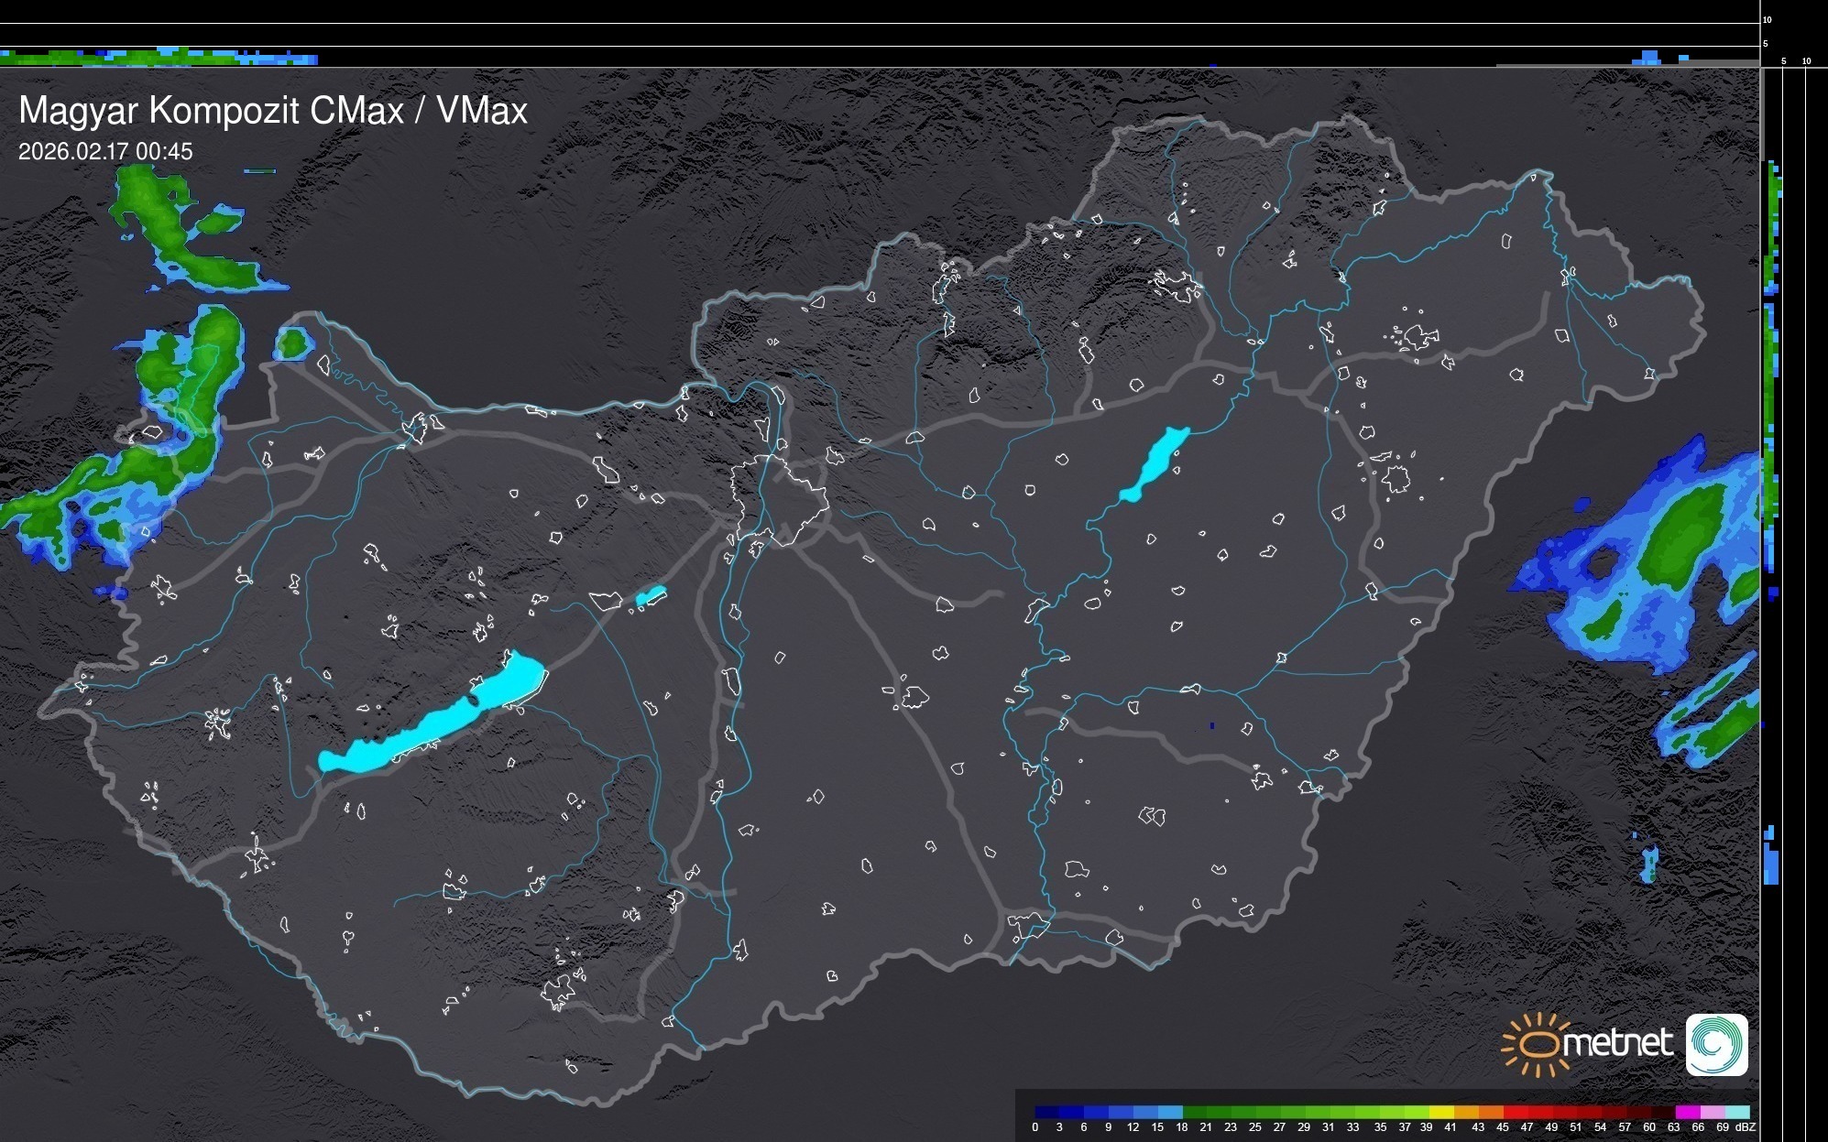
Task: Click the magenta 63 dBZ legend swatch
Action: (x=1687, y=1112)
